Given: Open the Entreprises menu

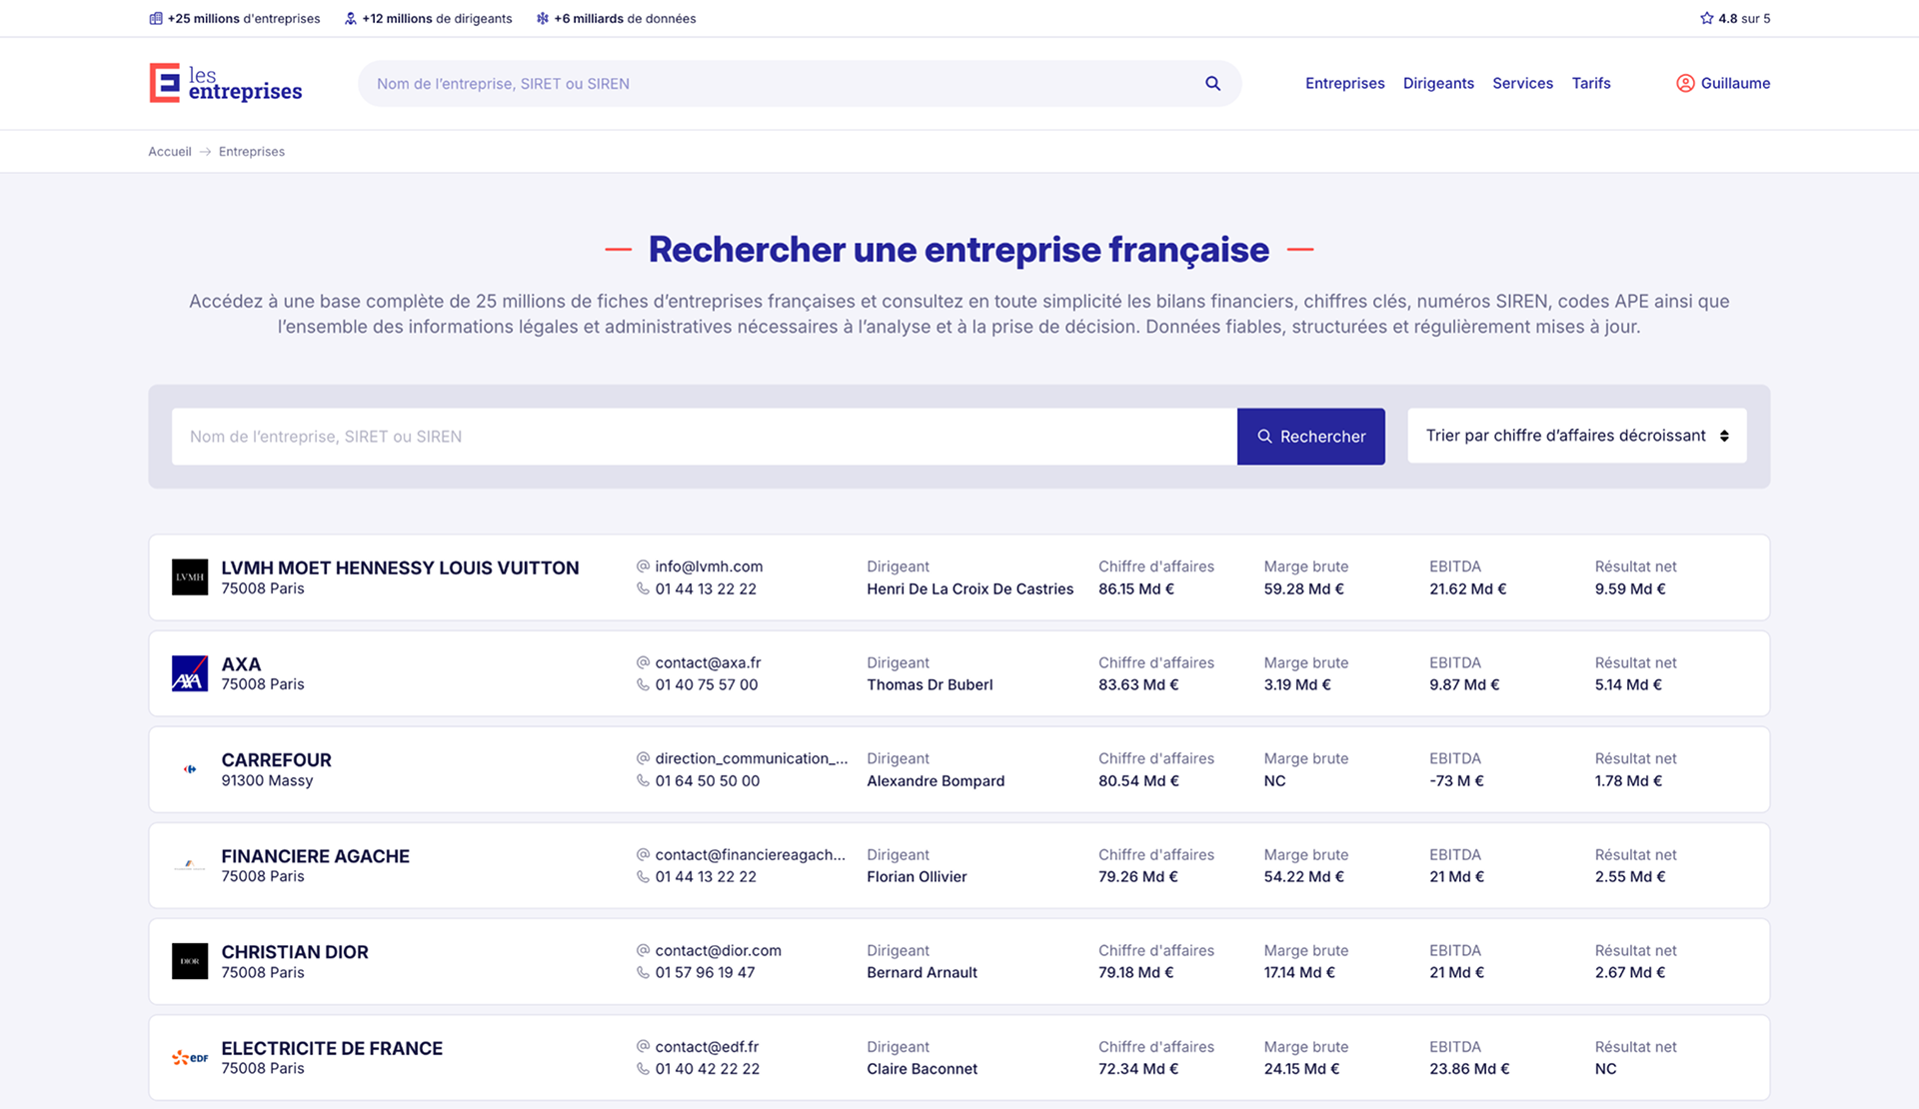Looking at the screenshot, I should pos(1344,83).
